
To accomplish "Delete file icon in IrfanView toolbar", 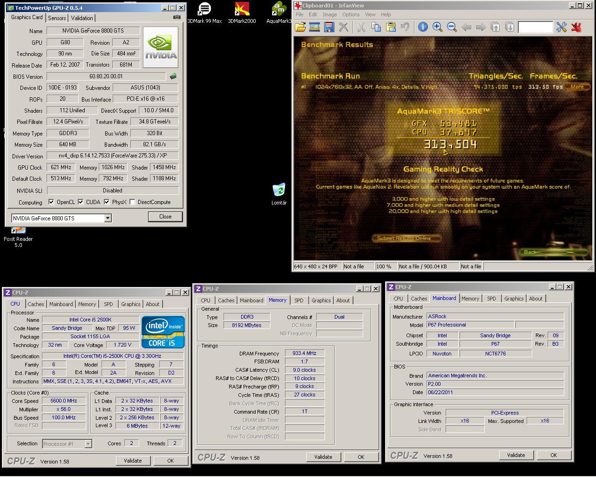I will (x=344, y=27).
